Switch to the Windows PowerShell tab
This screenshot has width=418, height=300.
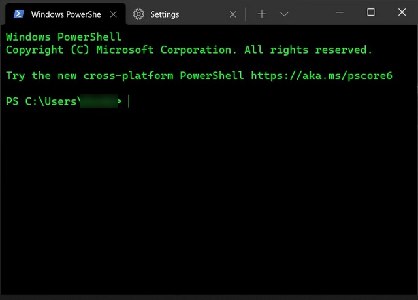pos(65,14)
